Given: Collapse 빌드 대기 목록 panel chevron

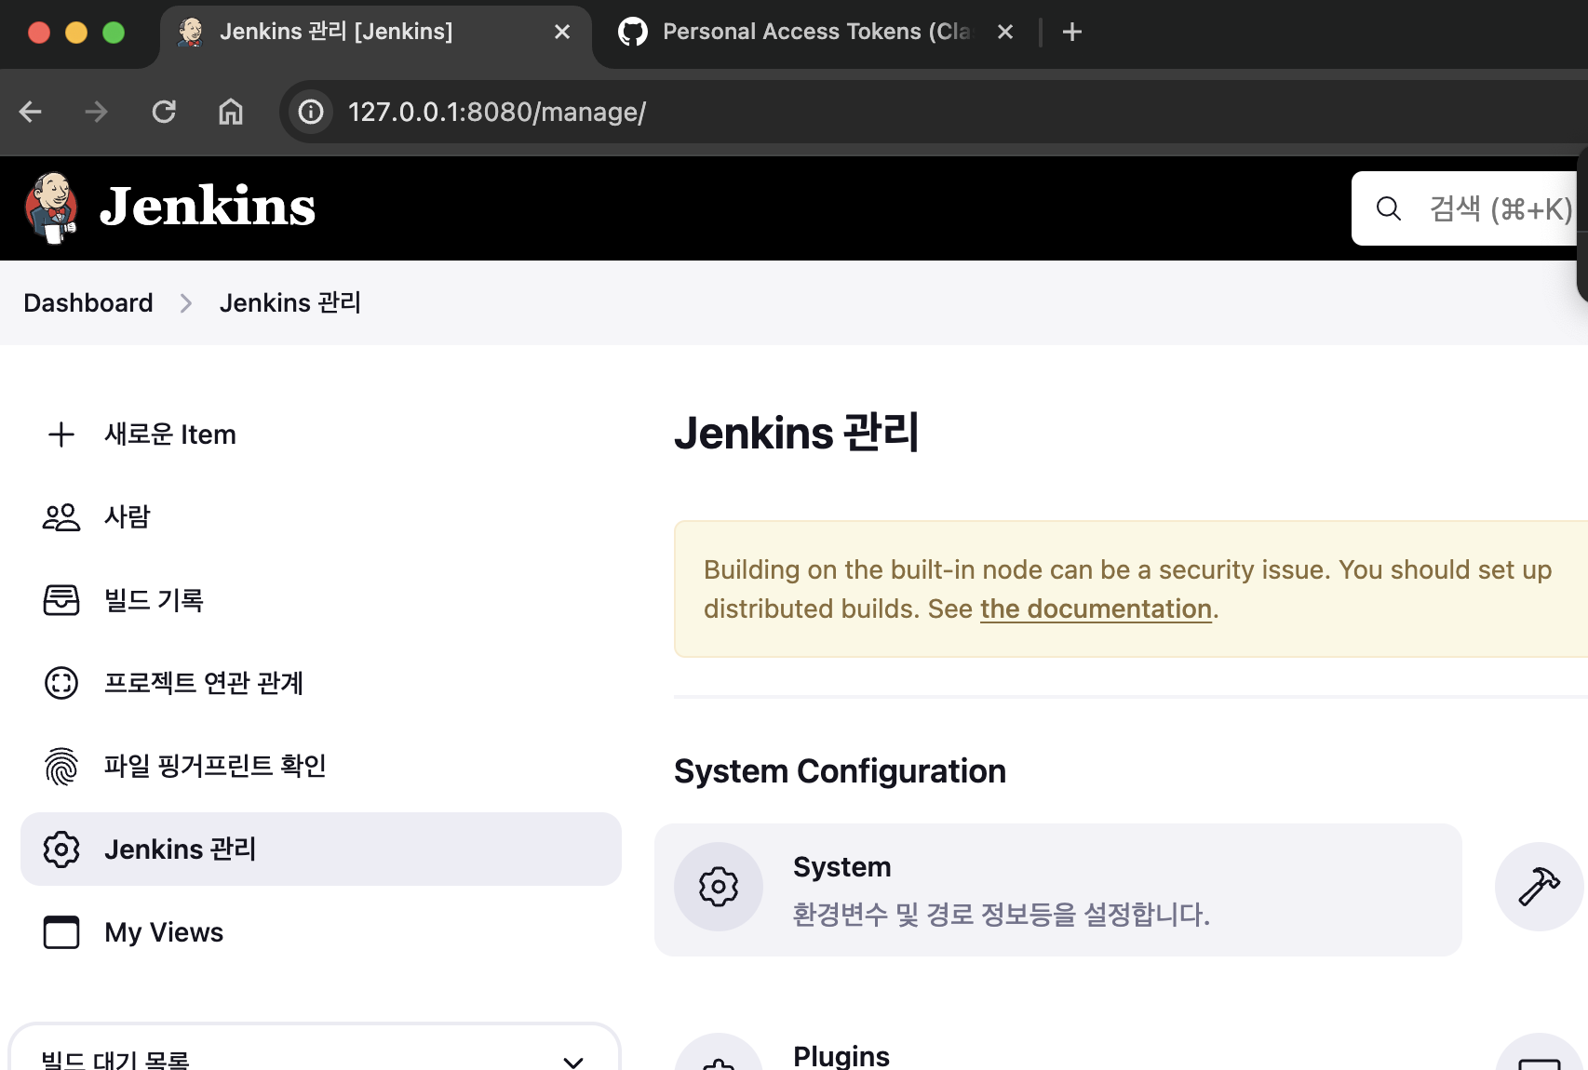Looking at the screenshot, I should tap(573, 1062).
